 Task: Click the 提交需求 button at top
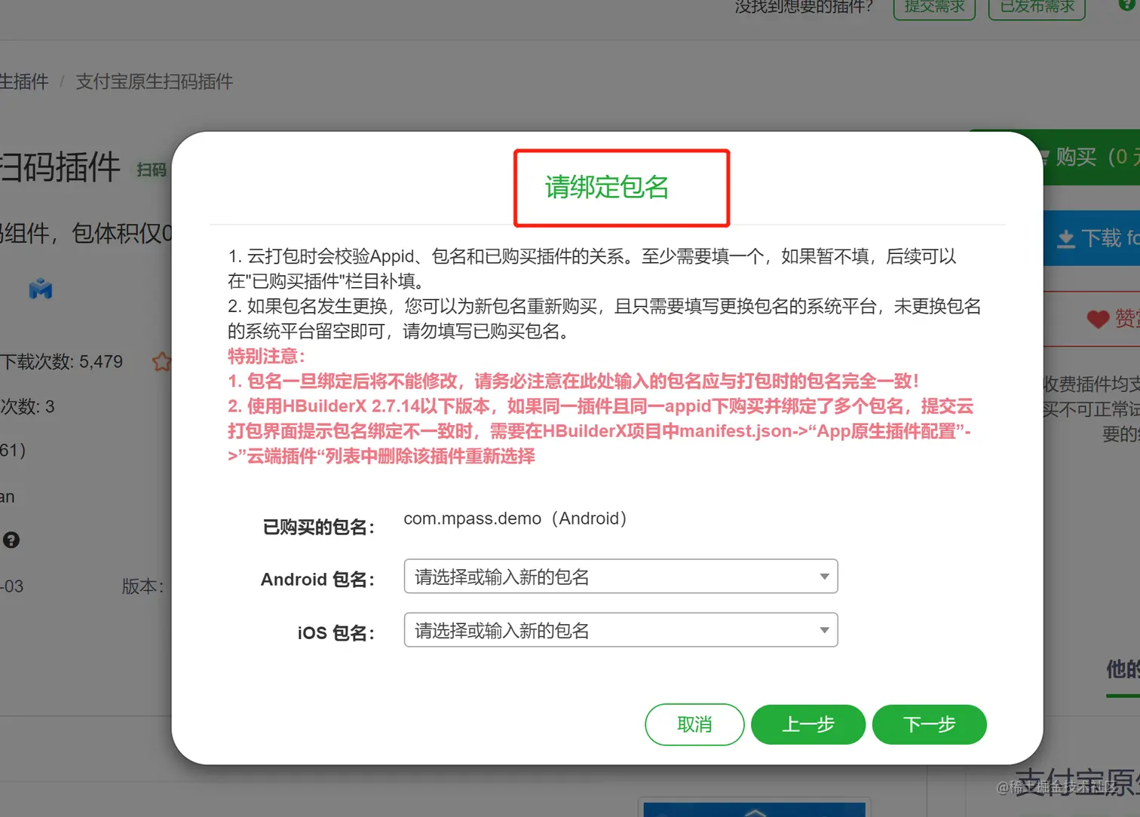(934, 7)
